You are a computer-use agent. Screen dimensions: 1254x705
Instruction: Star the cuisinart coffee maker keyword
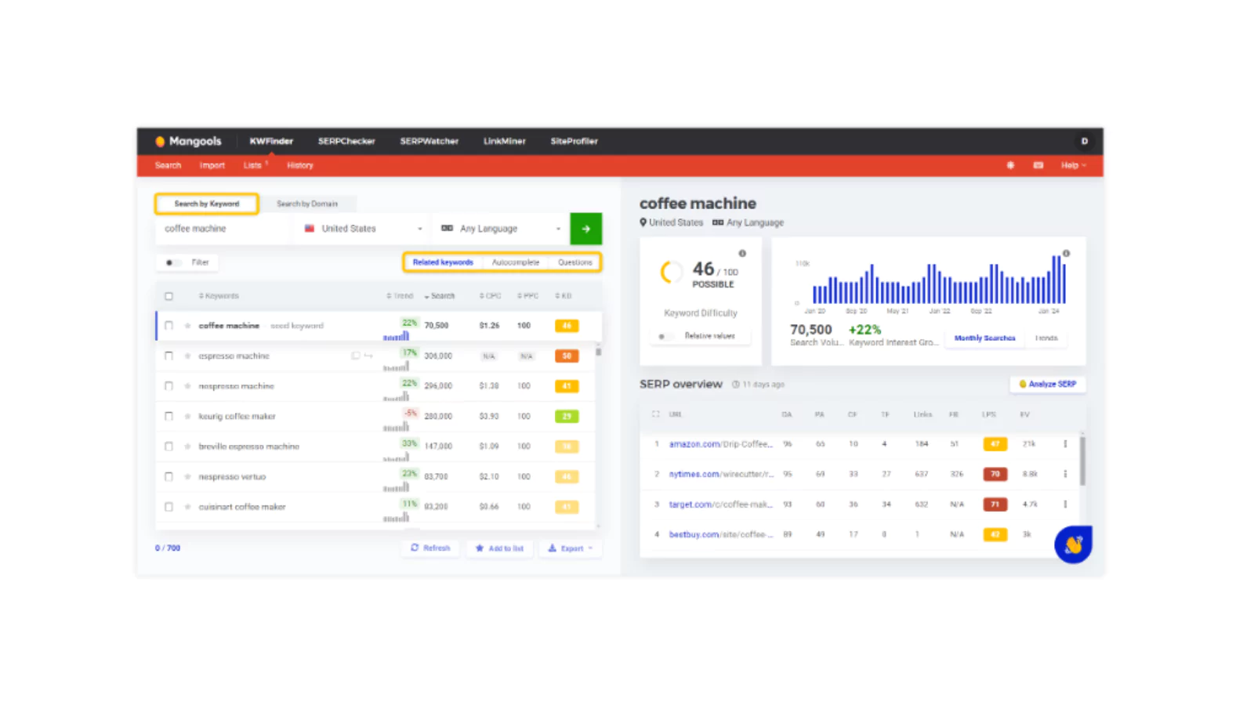tap(187, 507)
